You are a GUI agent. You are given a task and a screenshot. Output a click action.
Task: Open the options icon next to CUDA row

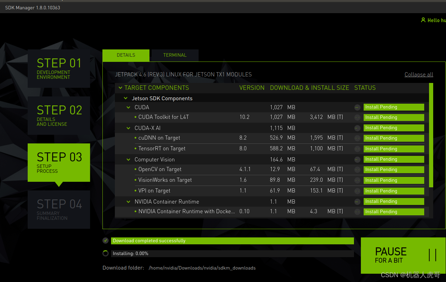(x=357, y=107)
